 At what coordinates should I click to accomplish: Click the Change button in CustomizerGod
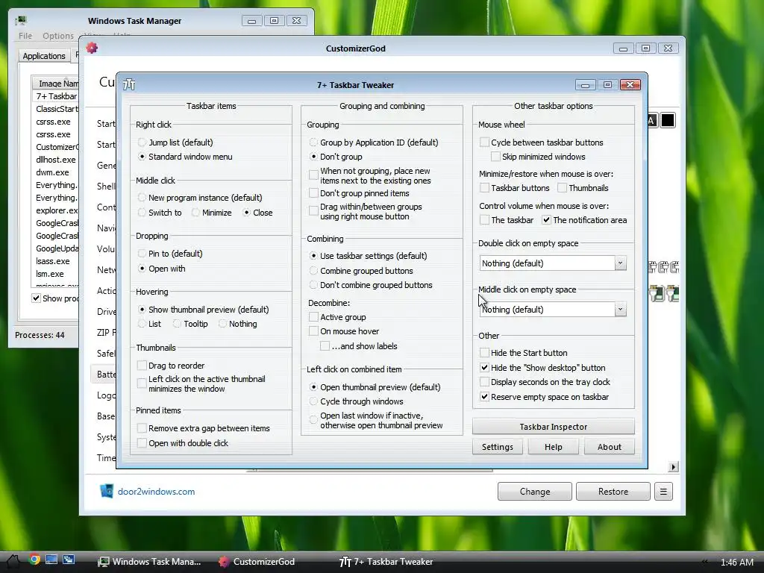point(534,492)
